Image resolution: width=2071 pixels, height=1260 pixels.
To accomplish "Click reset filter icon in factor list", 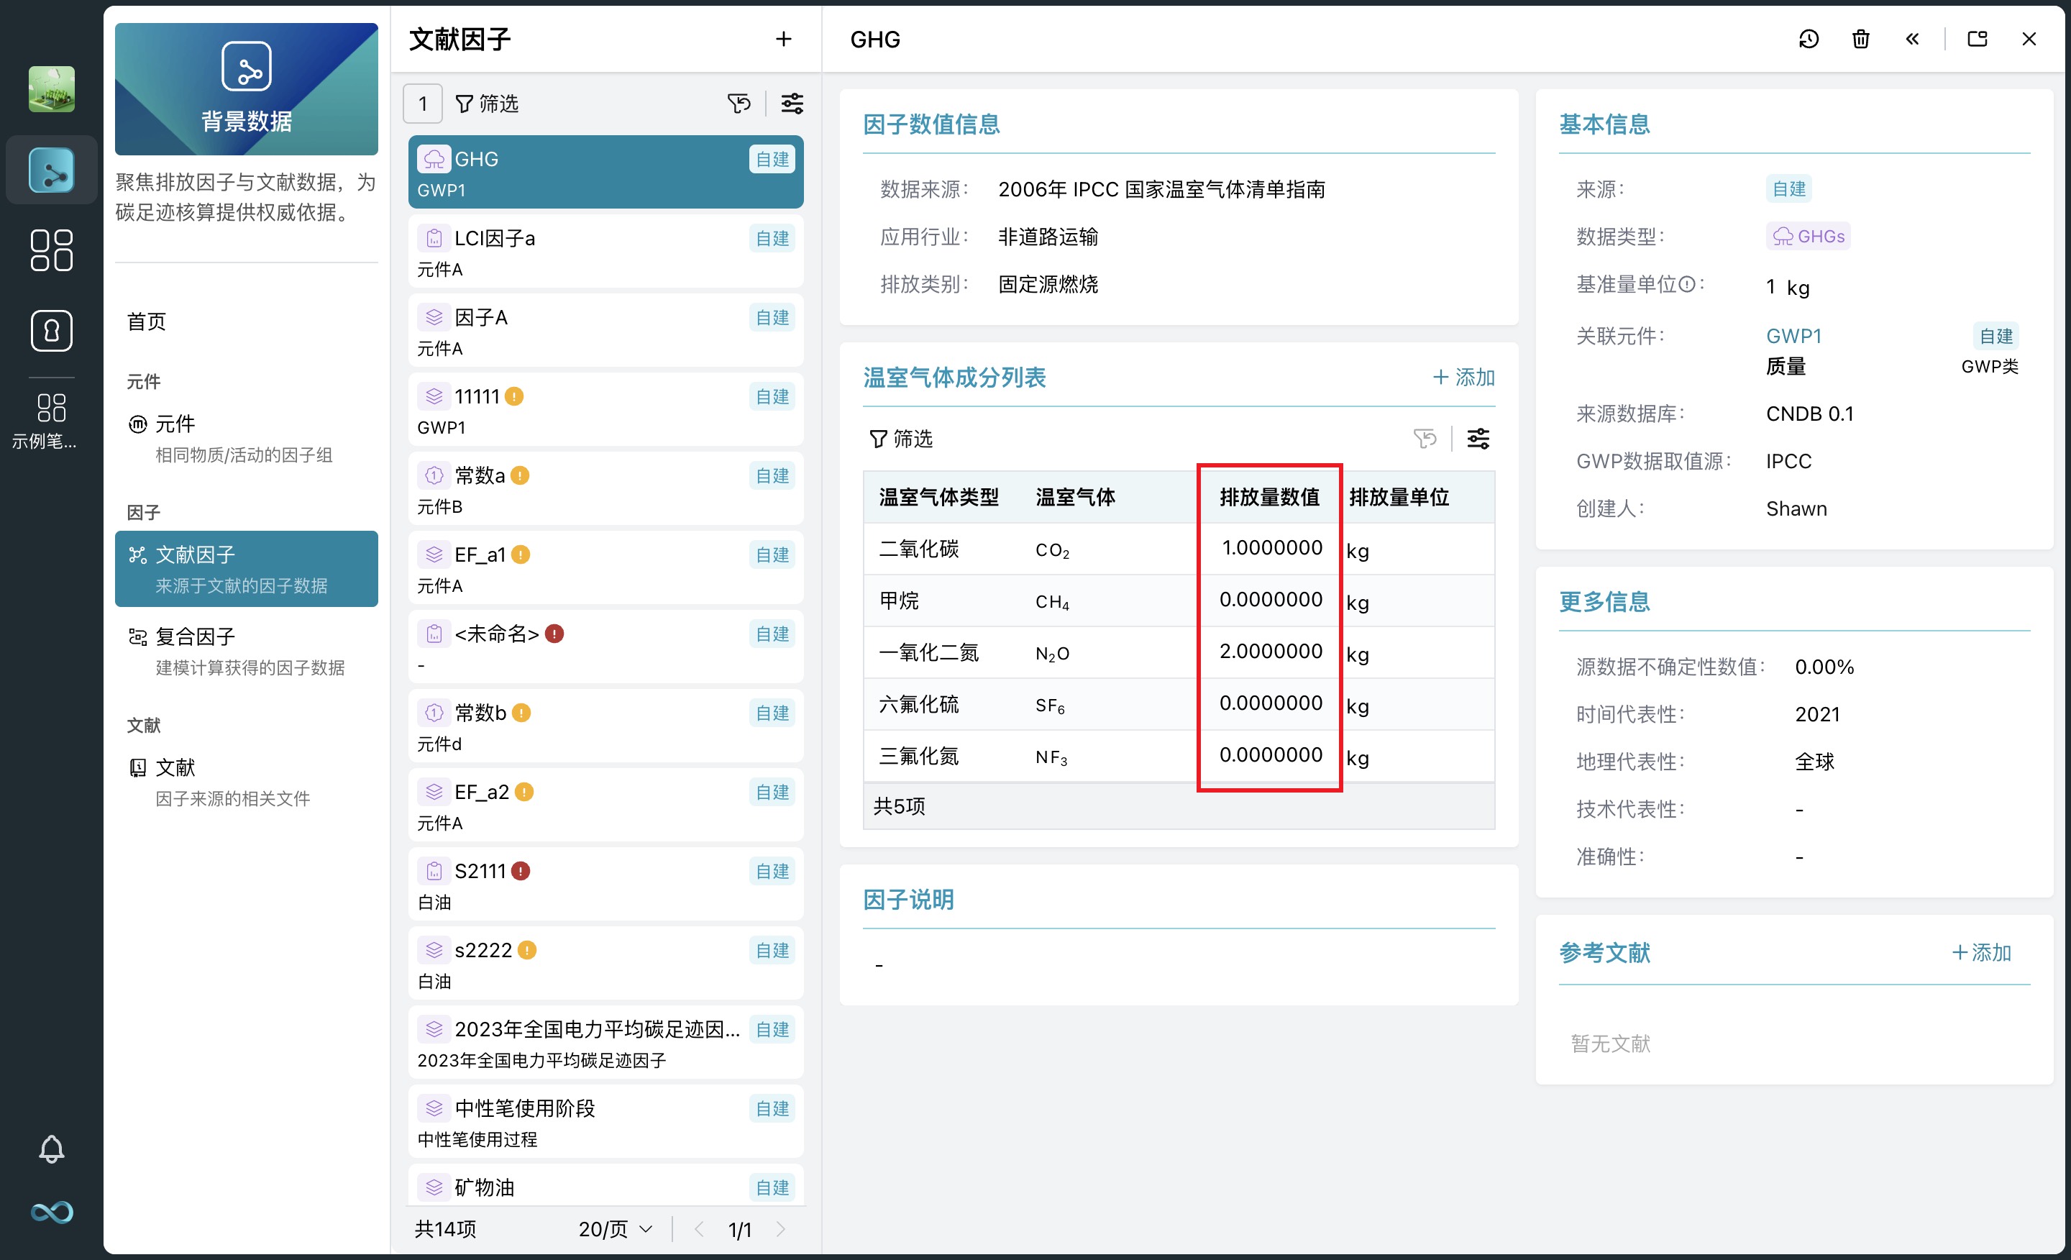I will pos(739,104).
